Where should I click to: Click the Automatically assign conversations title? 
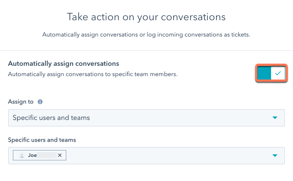coord(64,64)
